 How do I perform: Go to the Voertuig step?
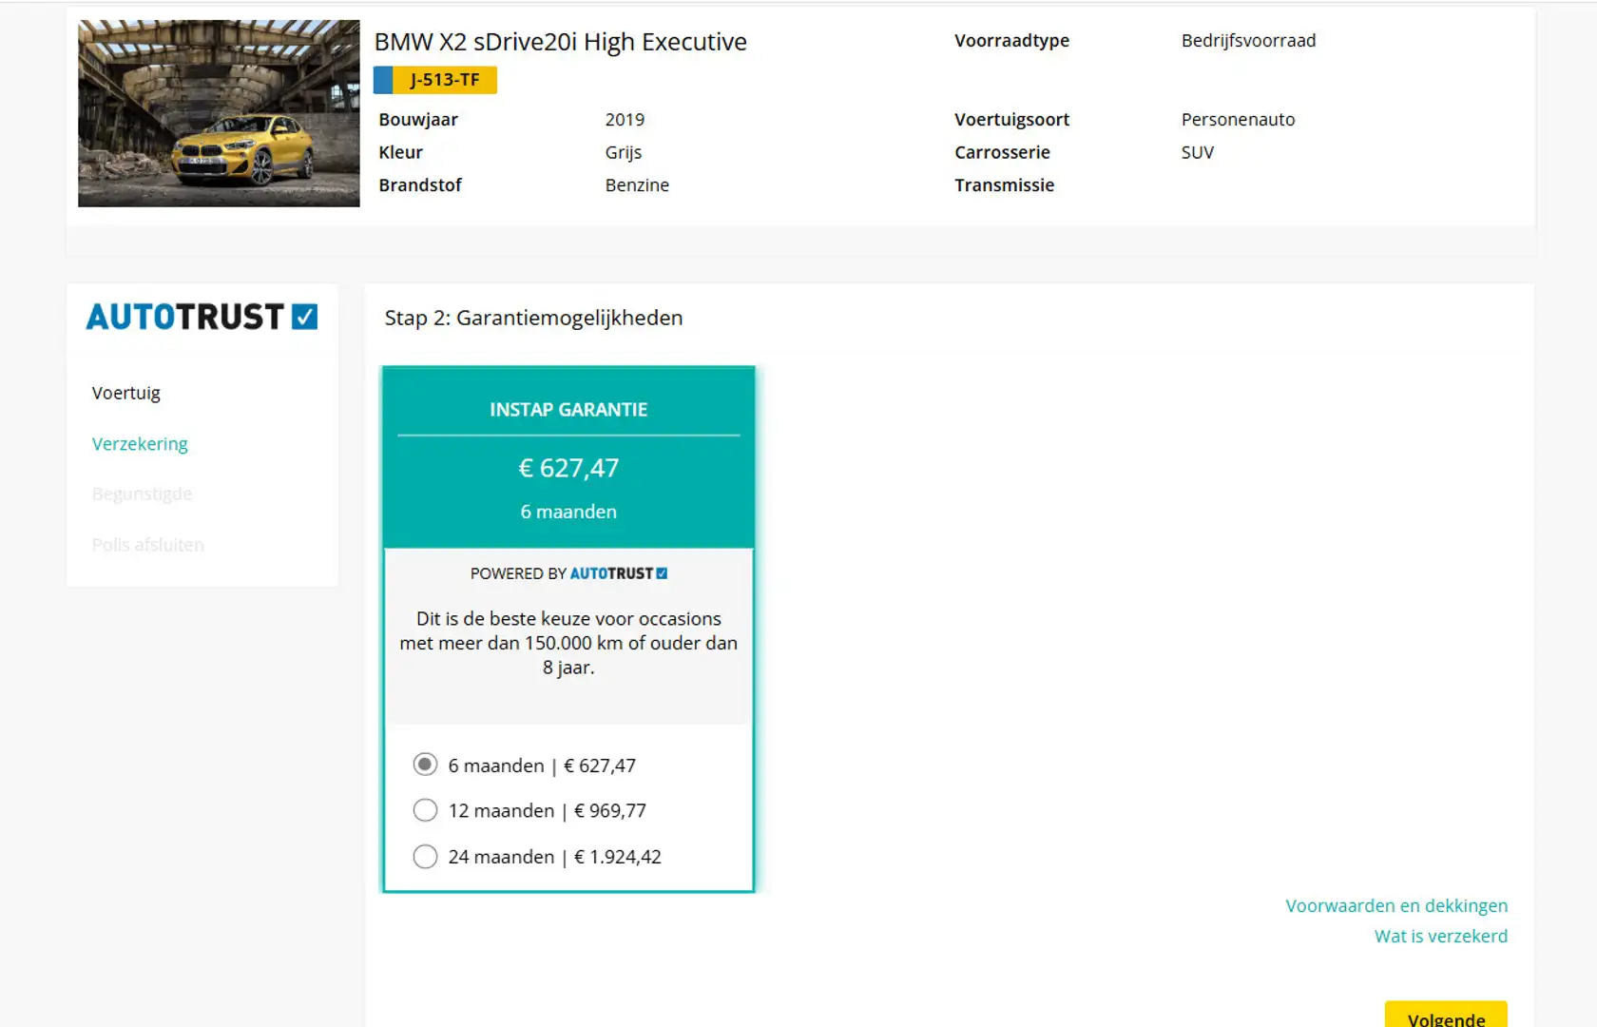[126, 393]
